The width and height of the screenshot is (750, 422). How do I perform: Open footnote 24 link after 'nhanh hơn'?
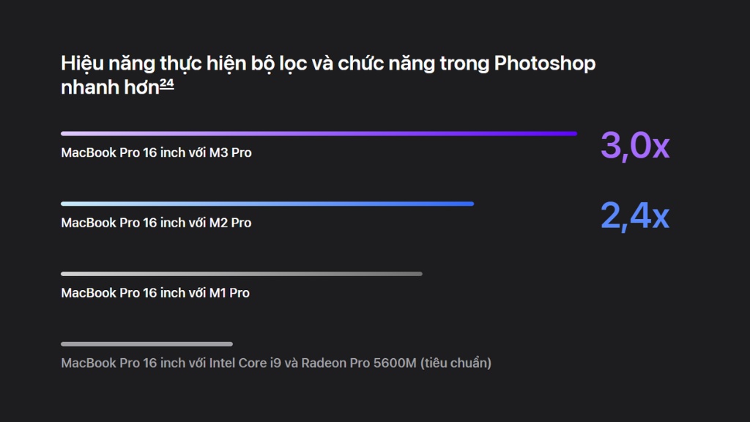(x=166, y=84)
